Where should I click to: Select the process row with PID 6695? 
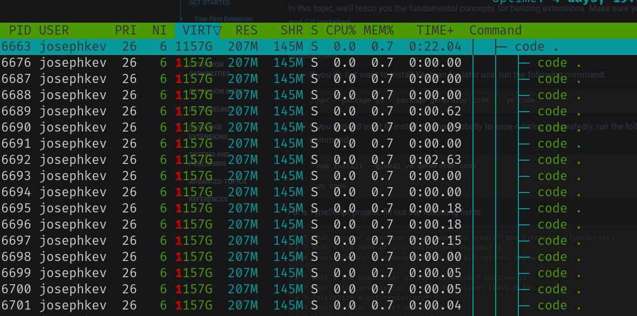(x=16, y=208)
